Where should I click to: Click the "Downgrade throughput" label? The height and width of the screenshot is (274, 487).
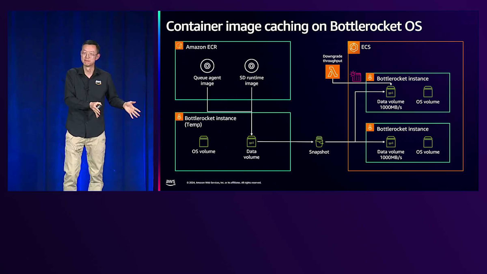pos(332,58)
